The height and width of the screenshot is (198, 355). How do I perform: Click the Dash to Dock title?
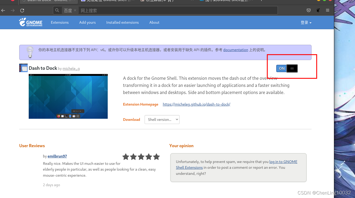43,68
